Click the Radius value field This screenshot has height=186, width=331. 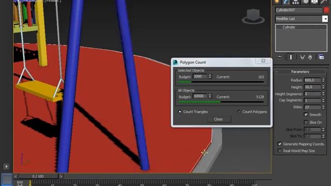click(x=312, y=81)
